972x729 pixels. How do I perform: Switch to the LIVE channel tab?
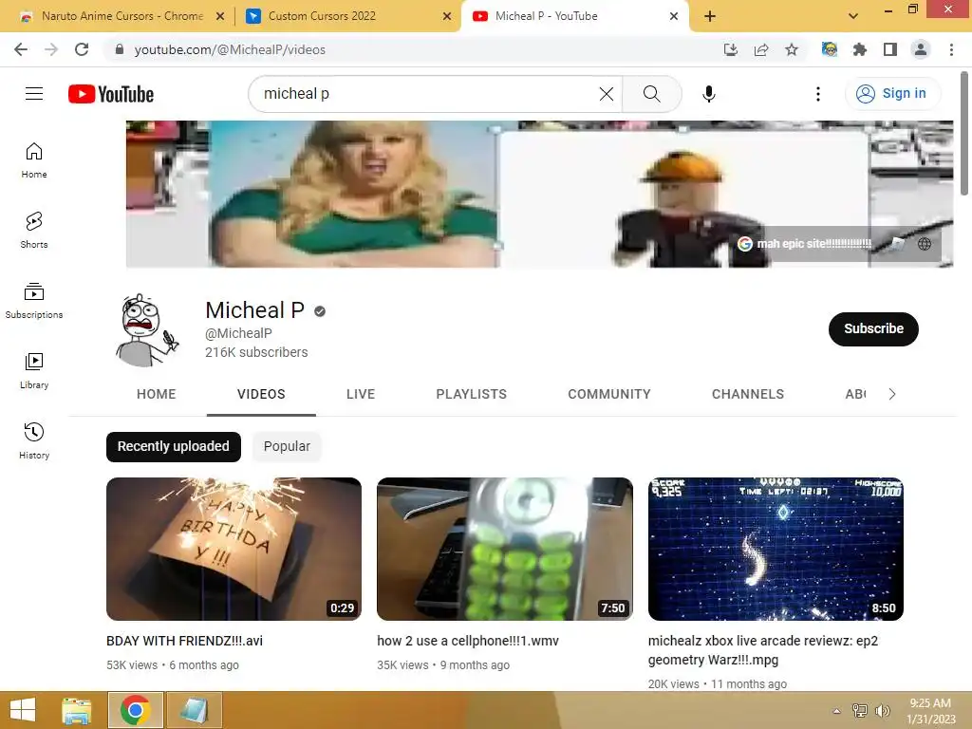tap(361, 394)
